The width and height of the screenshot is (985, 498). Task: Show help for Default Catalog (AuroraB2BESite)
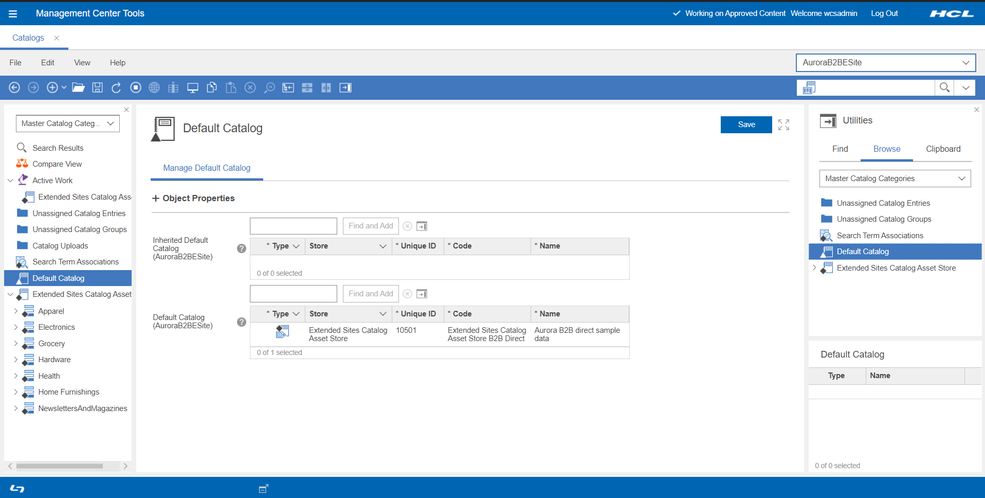242,322
